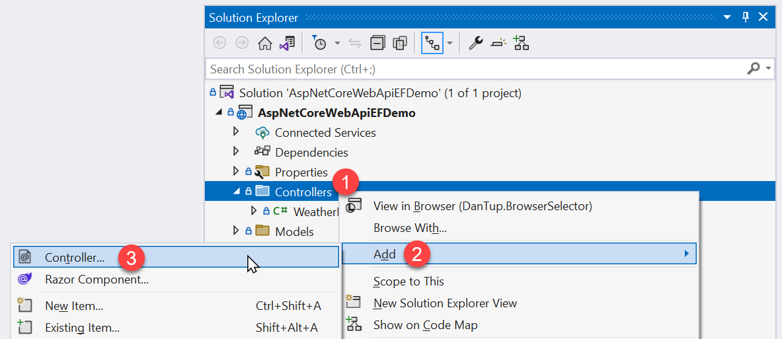Select the Controllers folder
The height and width of the screenshot is (339, 782).
click(x=303, y=192)
